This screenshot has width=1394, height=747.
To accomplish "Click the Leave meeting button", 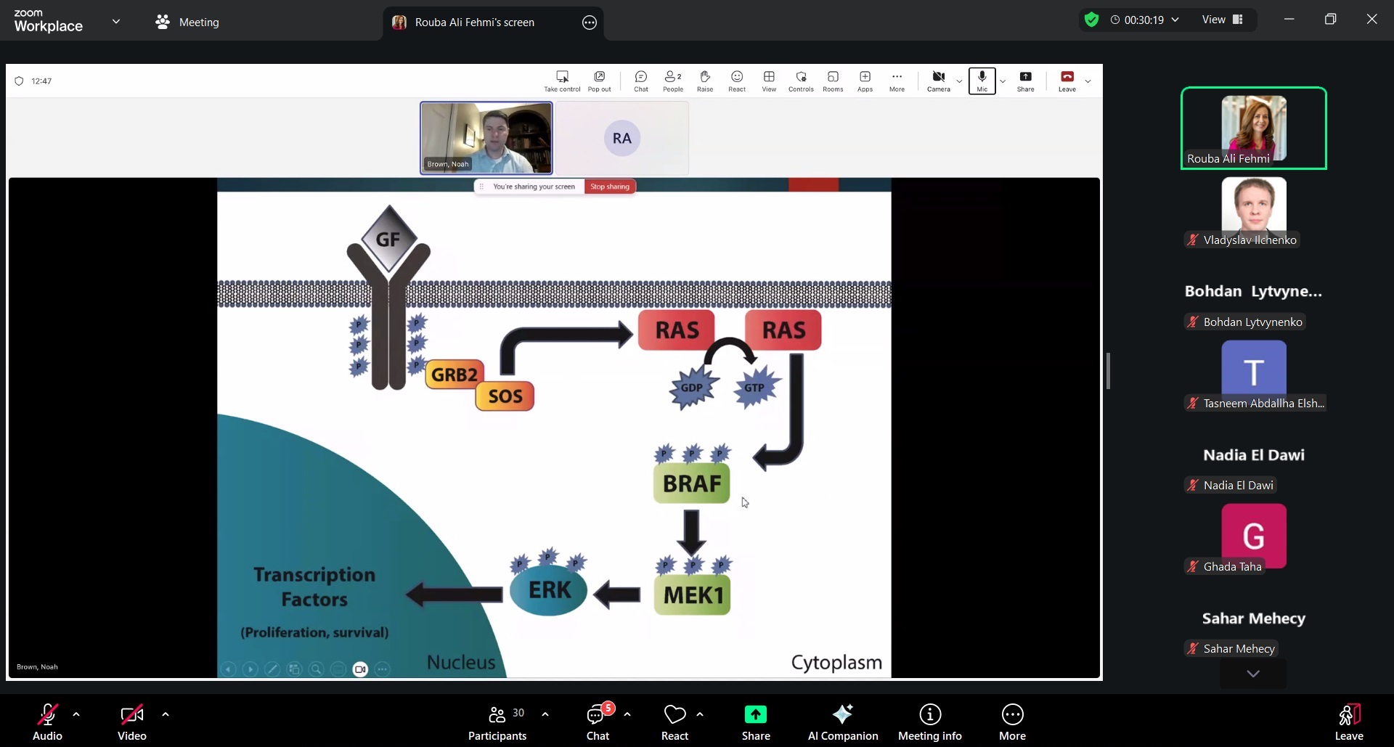I will pyautogui.click(x=1348, y=722).
